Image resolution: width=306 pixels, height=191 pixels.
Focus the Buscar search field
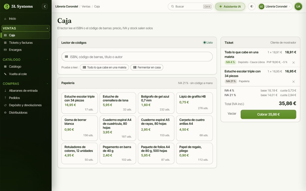(190, 6)
